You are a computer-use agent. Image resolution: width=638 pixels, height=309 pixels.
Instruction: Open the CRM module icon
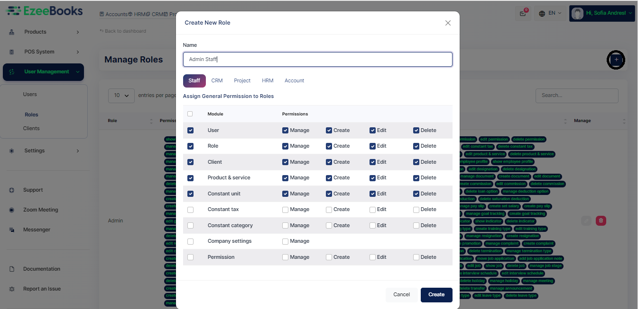tap(148, 15)
